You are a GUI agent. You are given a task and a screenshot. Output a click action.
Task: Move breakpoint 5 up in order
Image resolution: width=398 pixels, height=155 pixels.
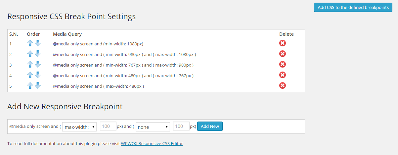coord(30,86)
